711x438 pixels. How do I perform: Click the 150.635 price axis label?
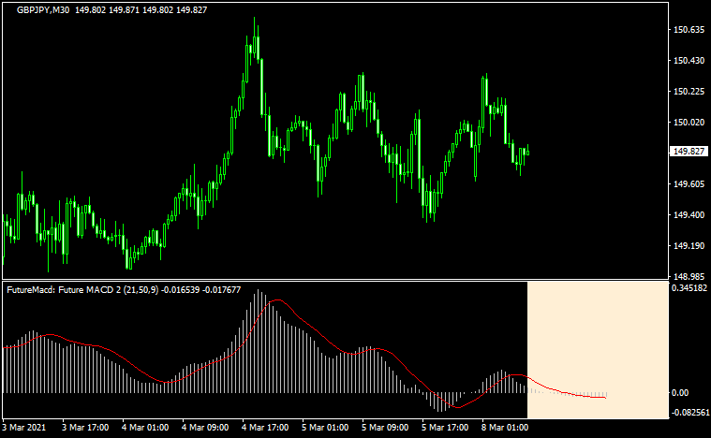689,30
